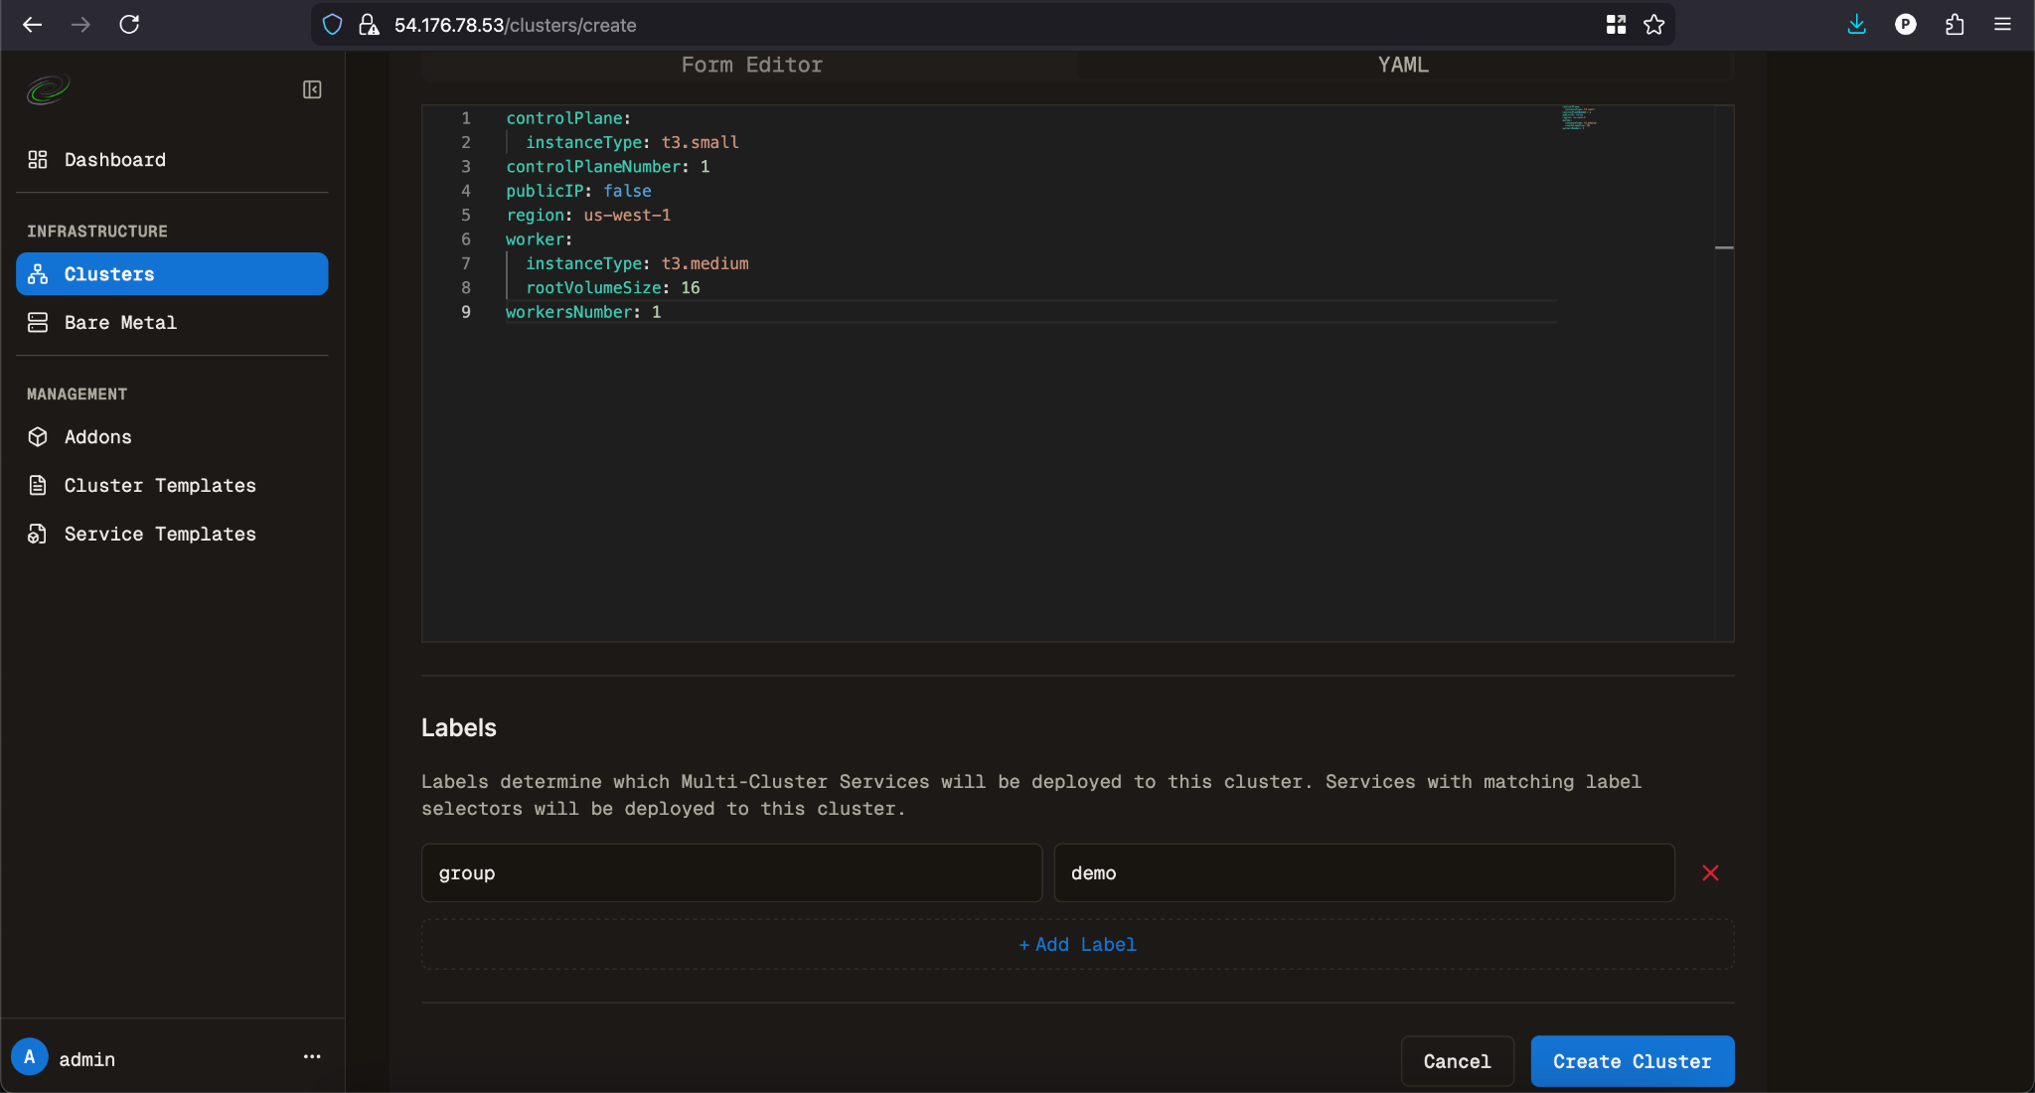The height and width of the screenshot is (1093, 2035).
Task: Open admin user options menu
Action: point(312,1057)
